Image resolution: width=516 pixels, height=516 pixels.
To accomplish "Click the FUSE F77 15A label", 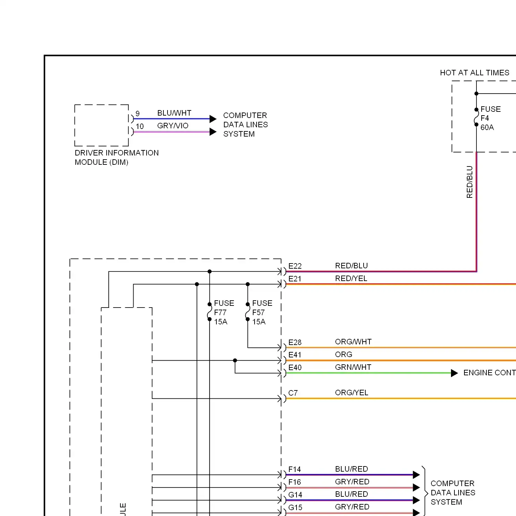I will (x=224, y=313).
